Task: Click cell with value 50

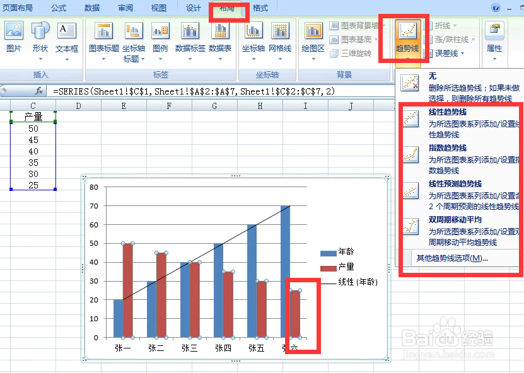Action: (33, 129)
